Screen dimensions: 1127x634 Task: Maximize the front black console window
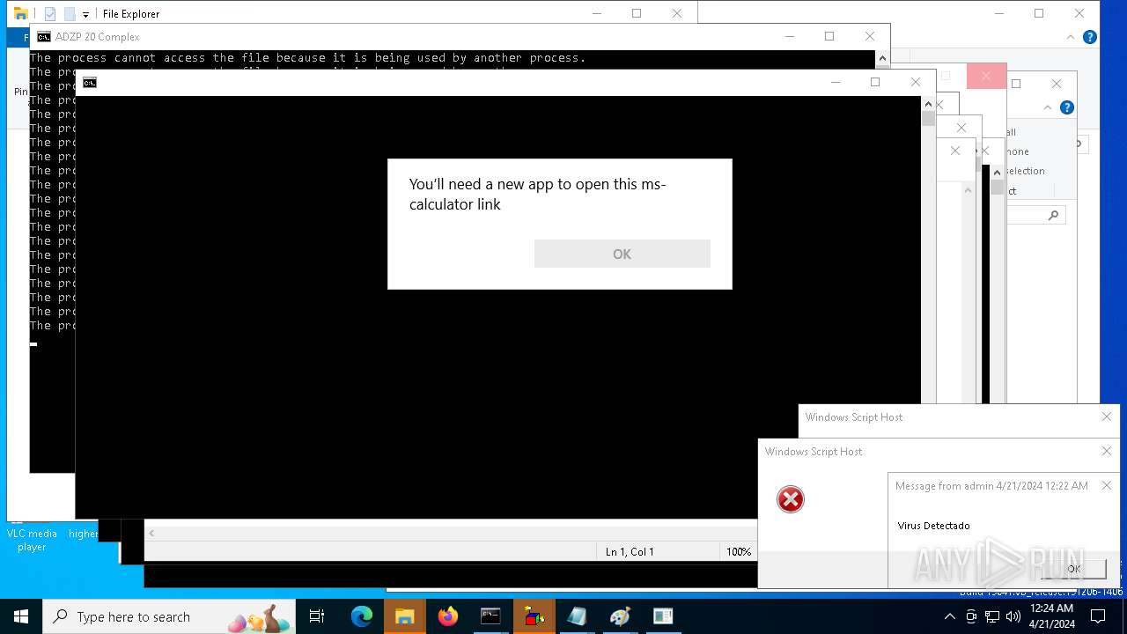pos(875,82)
